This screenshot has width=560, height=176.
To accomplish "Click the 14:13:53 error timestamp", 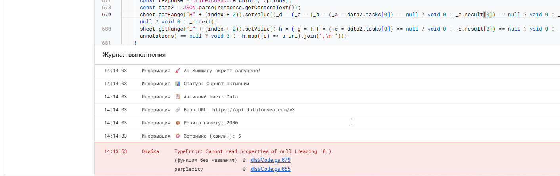I will pyautogui.click(x=115, y=151).
